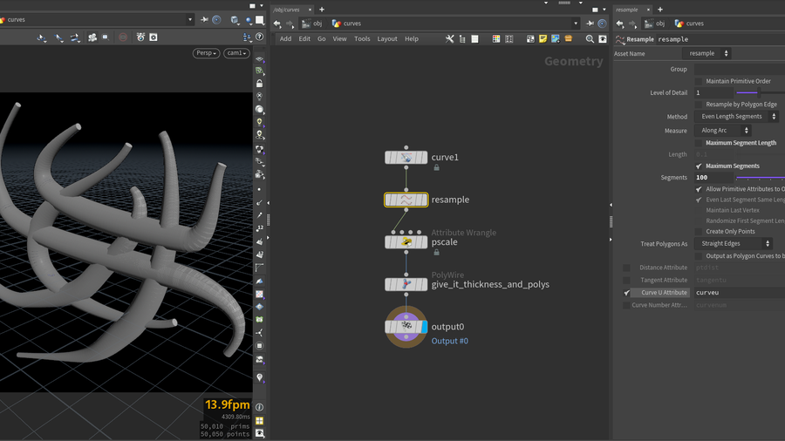The height and width of the screenshot is (441, 785).
Task: Select the PolyWire node give_it_thickness_and_polys
Action: click(406, 284)
